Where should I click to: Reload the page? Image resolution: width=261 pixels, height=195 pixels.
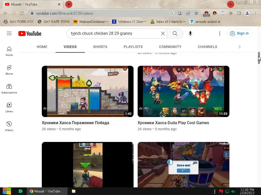(22, 13)
